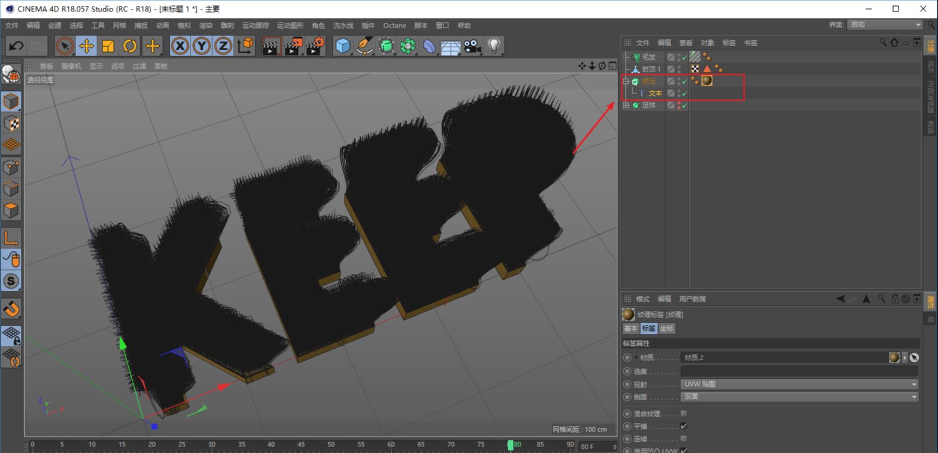Add a Cube primitive object
Screen dimensions: 938x453
click(x=343, y=46)
